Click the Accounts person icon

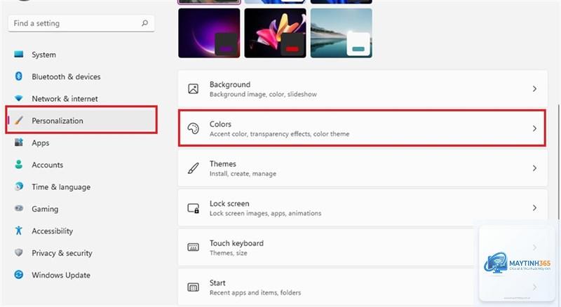(x=19, y=165)
